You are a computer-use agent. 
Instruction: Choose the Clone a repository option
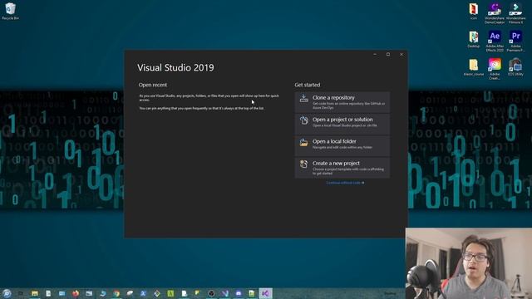[x=342, y=102]
